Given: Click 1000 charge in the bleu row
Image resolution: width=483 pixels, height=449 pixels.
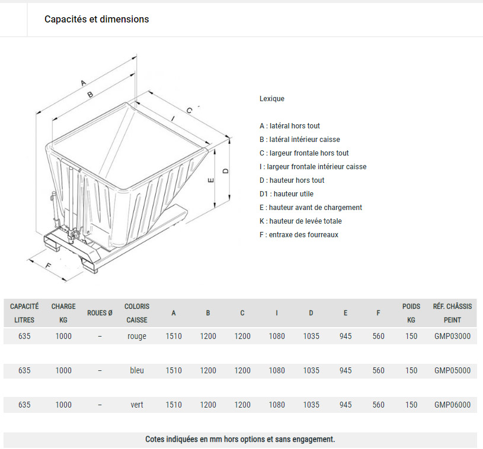Looking at the screenshot, I should pos(63,370).
